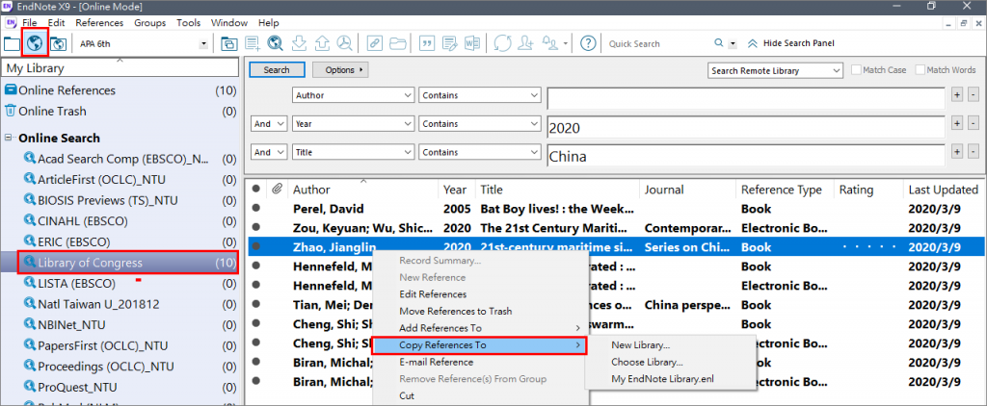Click the Quick Search magnifier icon
Viewport: 987px width, 406px height.
[719, 43]
